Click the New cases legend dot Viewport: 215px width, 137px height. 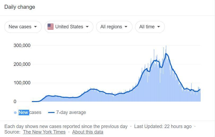pyautogui.click(x=15, y=113)
